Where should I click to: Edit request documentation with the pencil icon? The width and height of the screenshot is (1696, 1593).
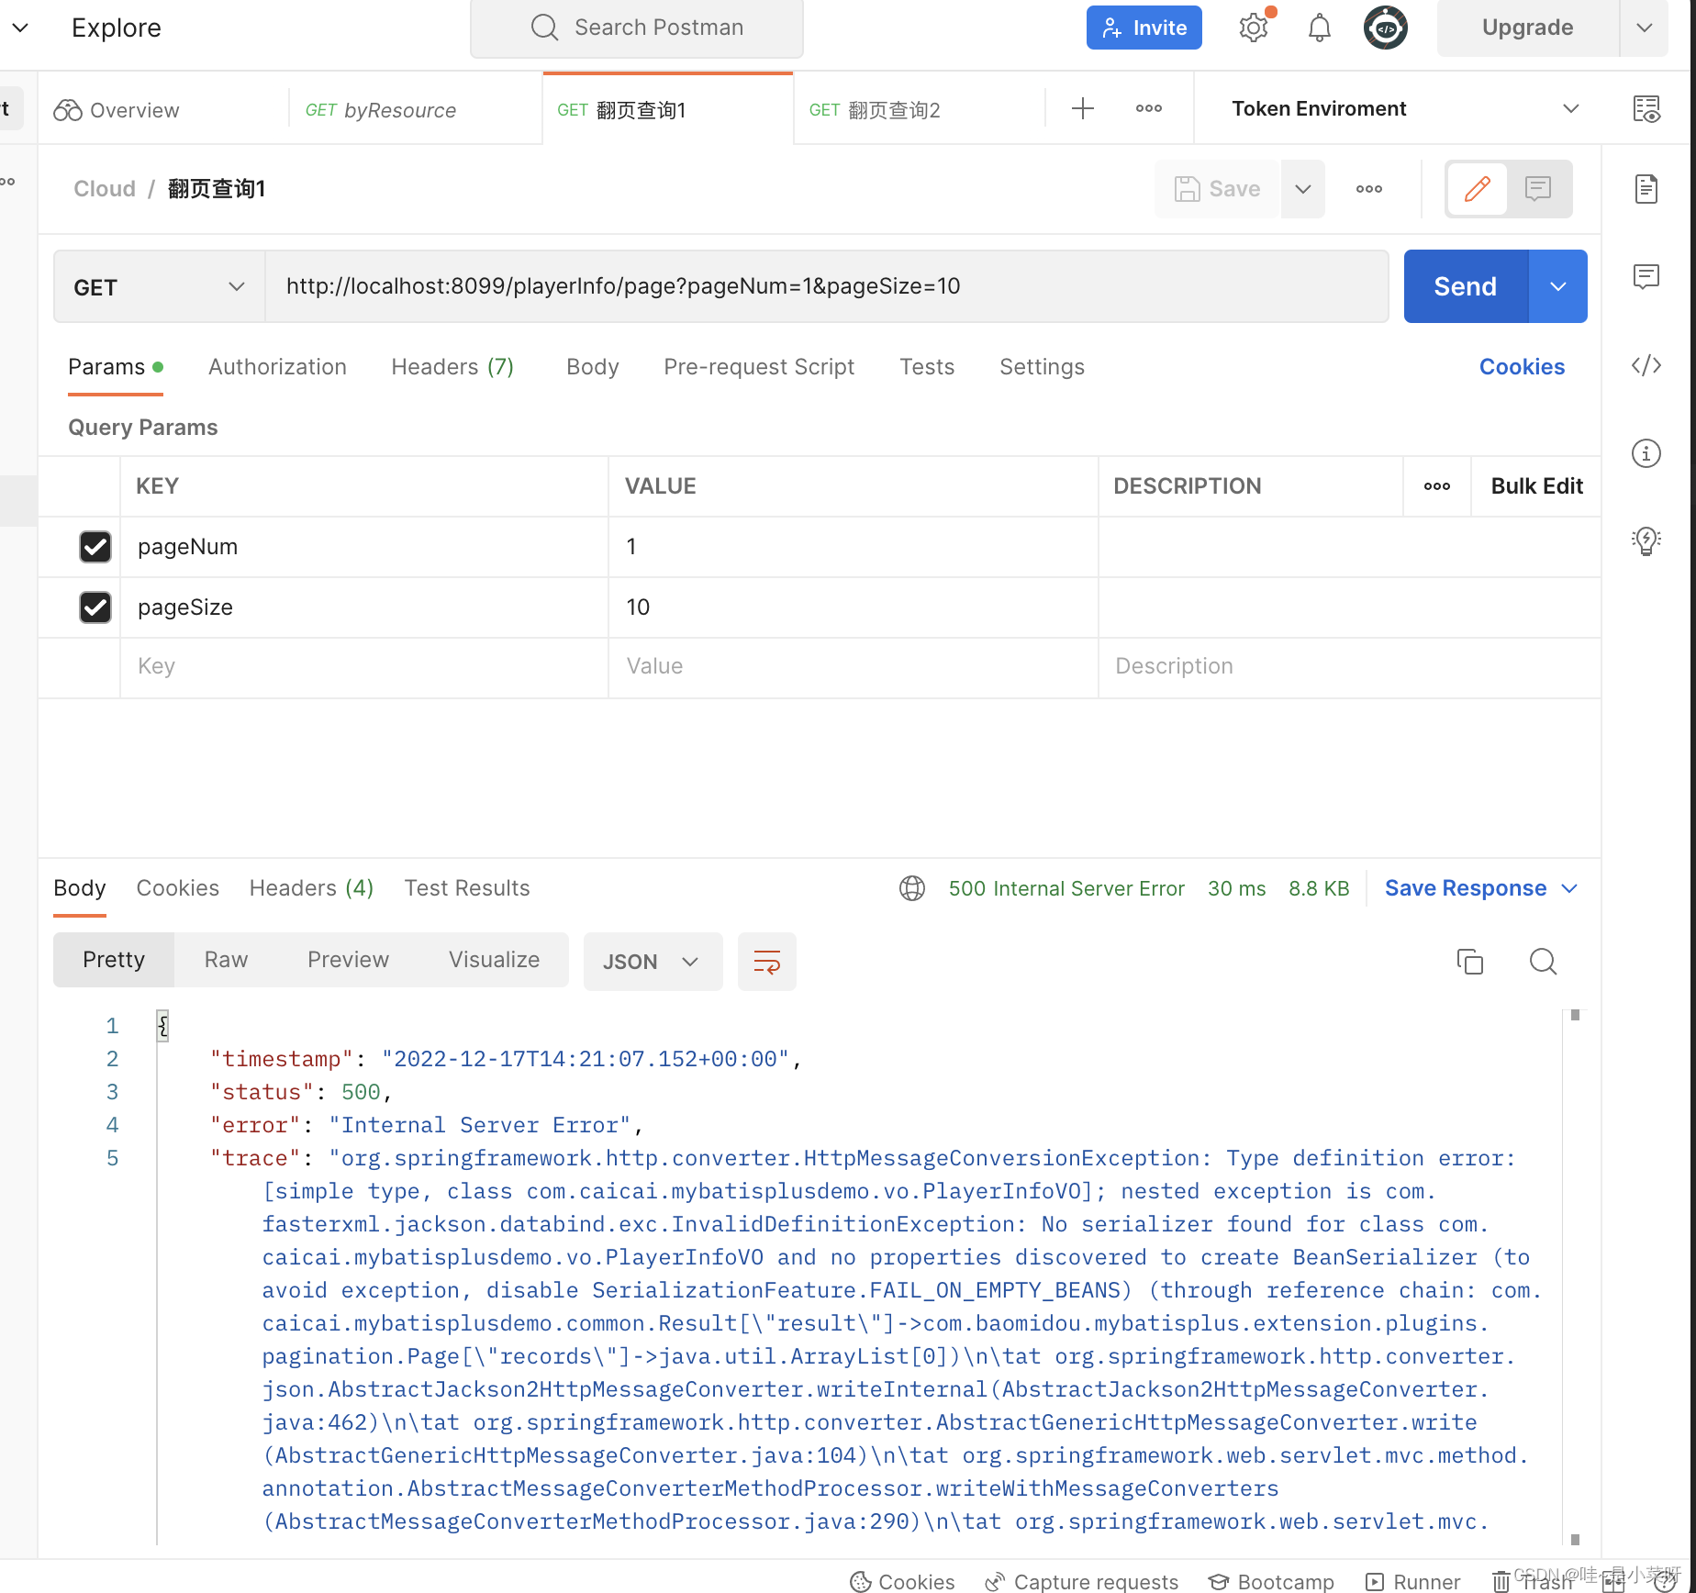coord(1476,189)
